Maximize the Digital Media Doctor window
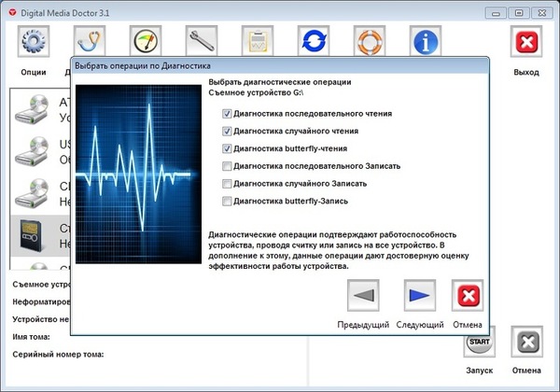 coord(519,13)
